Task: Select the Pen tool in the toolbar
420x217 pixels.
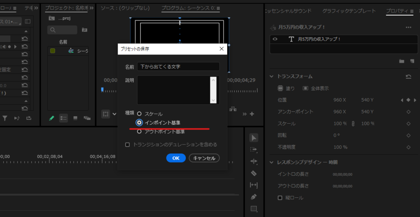Action: point(253,197)
